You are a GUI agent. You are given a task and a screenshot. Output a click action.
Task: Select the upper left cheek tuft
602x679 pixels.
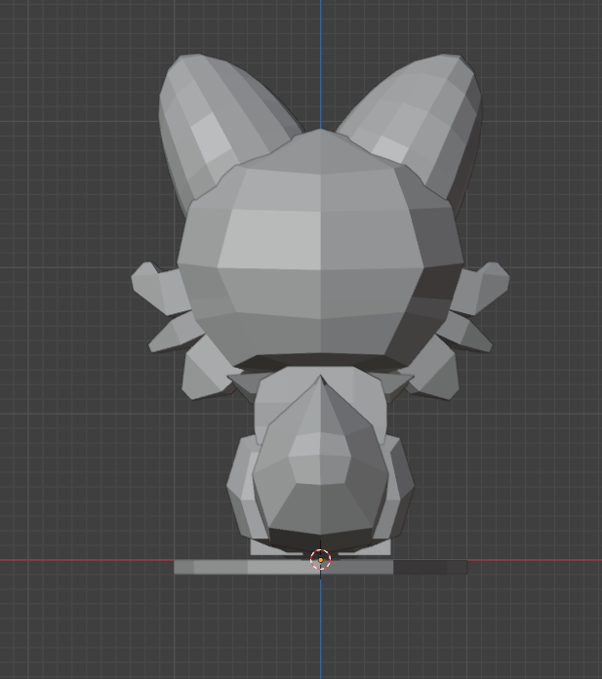[x=156, y=284]
